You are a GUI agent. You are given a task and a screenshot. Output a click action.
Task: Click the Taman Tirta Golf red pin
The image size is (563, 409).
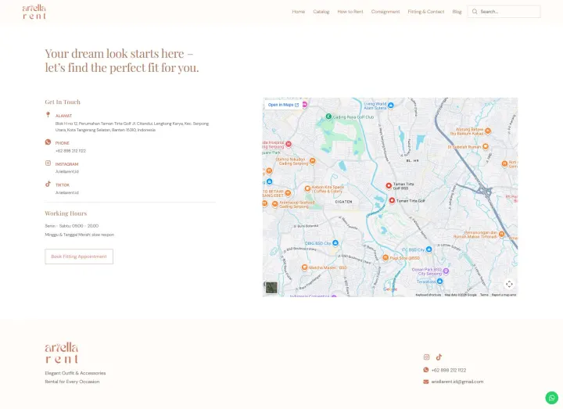[392, 200]
